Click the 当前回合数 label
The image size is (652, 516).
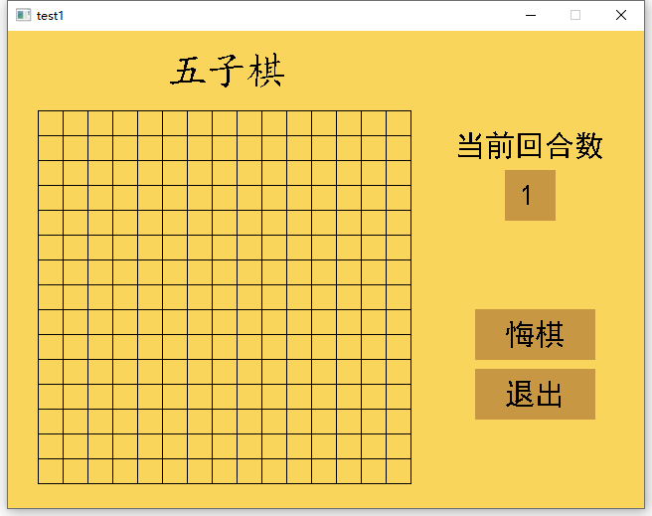pyautogui.click(x=530, y=145)
